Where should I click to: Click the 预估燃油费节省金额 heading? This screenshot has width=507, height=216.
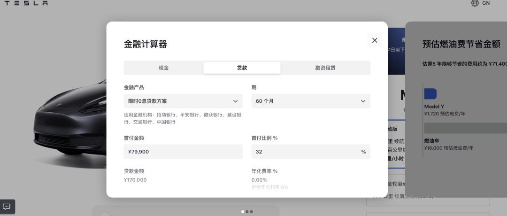[461, 44]
